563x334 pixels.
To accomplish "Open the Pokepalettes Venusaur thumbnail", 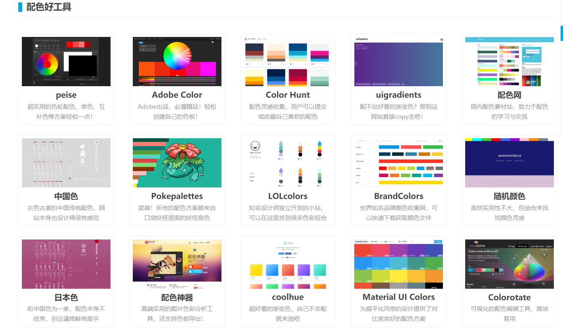I will (x=177, y=163).
